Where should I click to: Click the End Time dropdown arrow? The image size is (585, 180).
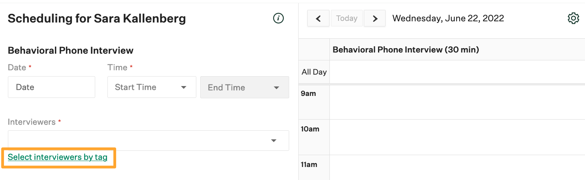[x=277, y=88]
